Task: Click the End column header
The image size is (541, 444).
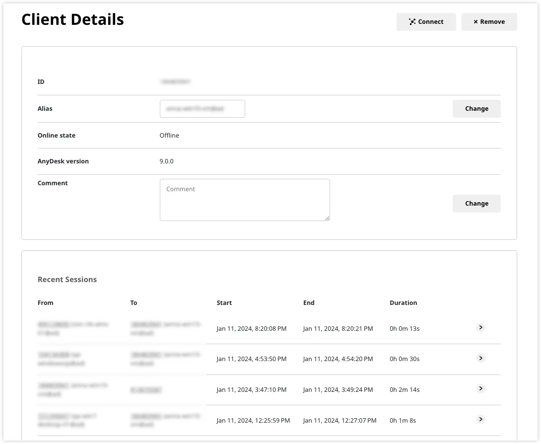Action: [x=309, y=303]
